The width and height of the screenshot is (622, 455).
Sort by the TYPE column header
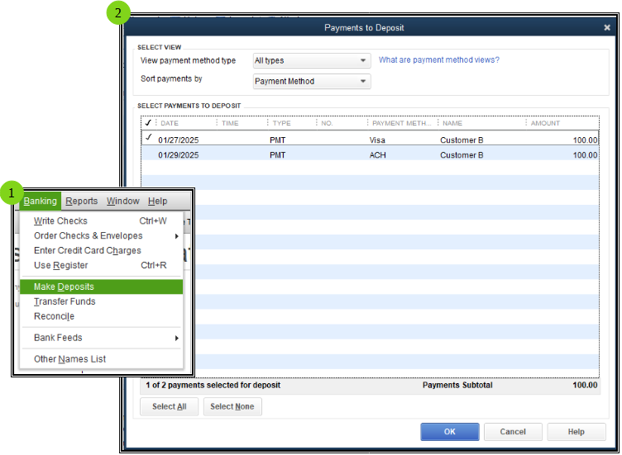282,123
